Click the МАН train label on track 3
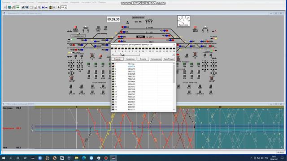Image resolution: width=287 pixels, height=161 pixels. click(140, 37)
